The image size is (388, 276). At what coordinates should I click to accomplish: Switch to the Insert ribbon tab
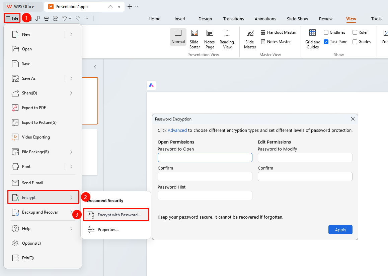click(180, 19)
